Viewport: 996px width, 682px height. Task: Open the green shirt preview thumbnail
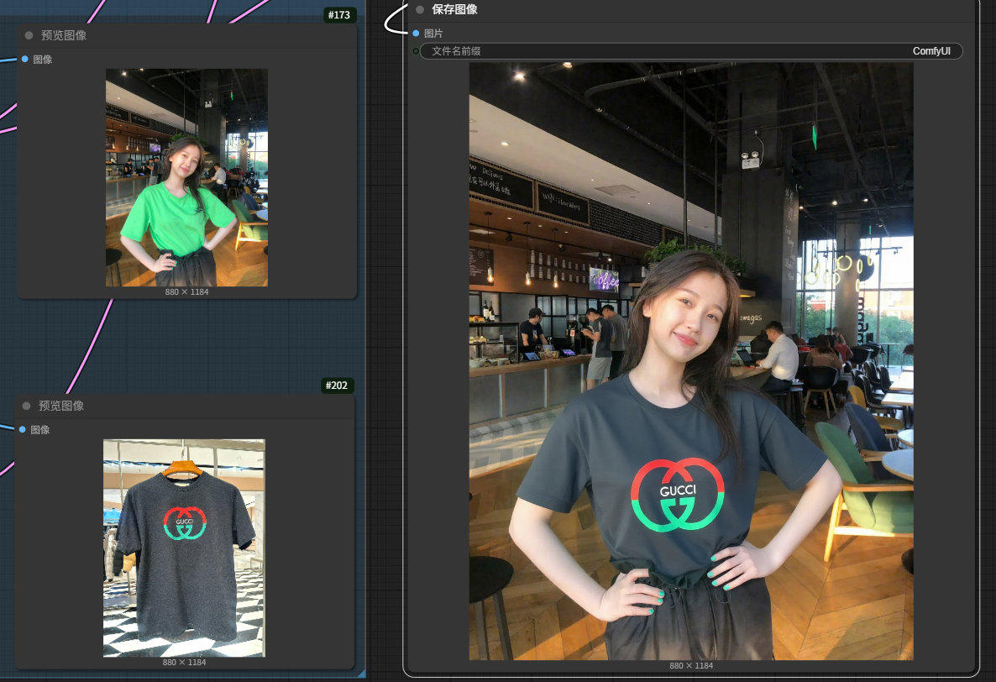(x=186, y=177)
